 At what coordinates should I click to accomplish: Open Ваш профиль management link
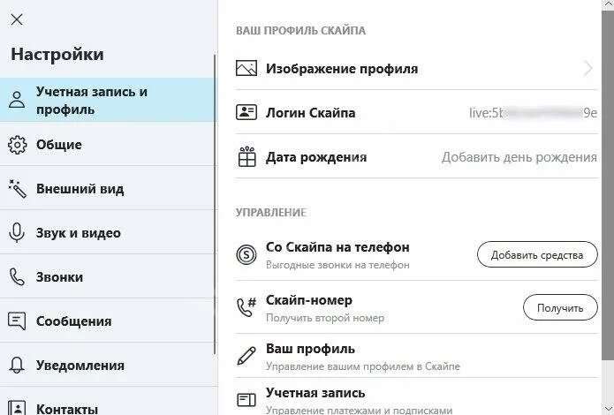tap(417, 356)
